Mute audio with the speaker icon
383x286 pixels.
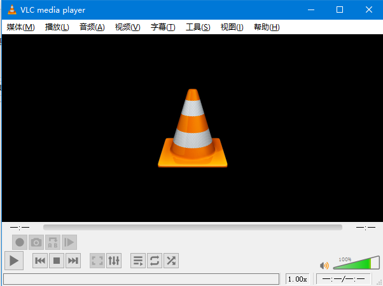pos(324,265)
